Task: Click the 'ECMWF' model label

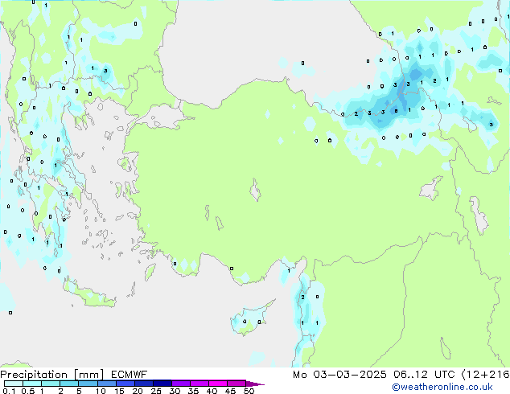Action: point(130,375)
